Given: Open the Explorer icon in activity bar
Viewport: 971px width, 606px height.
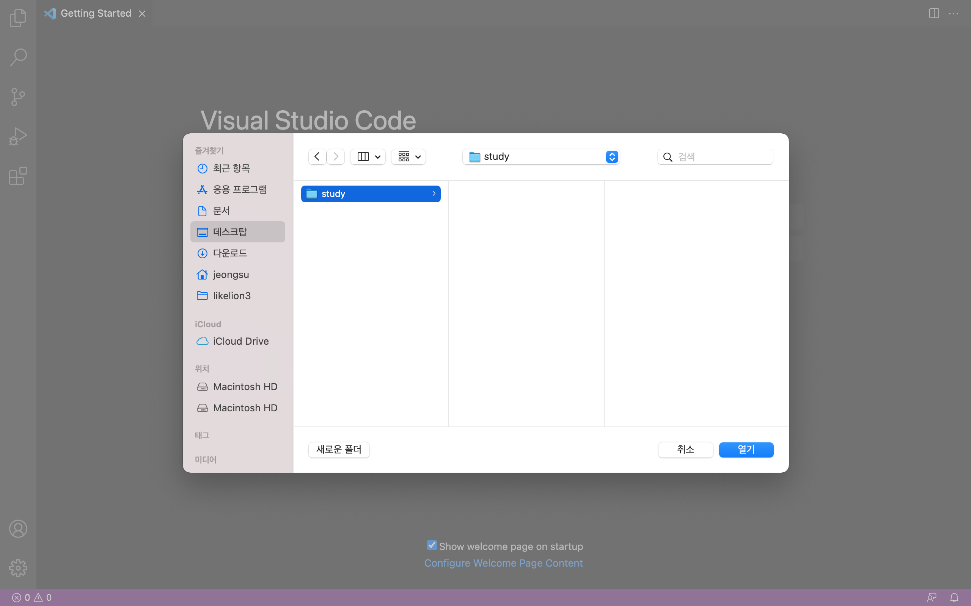Looking at the screenshot, I should pyautogui.click(x=18, y=18).
